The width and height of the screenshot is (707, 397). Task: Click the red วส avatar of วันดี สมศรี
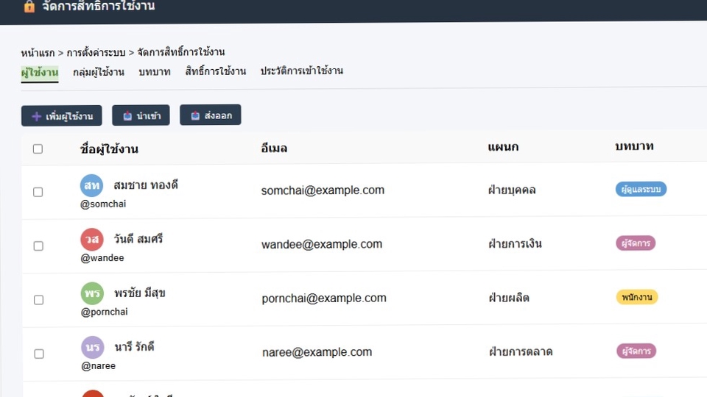click(x=92, y=240)
